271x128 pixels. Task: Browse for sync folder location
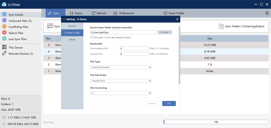[x=165, y=32]
